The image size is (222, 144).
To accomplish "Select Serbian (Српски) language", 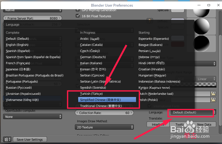I will pyautogui.click(x=92, y=75).
